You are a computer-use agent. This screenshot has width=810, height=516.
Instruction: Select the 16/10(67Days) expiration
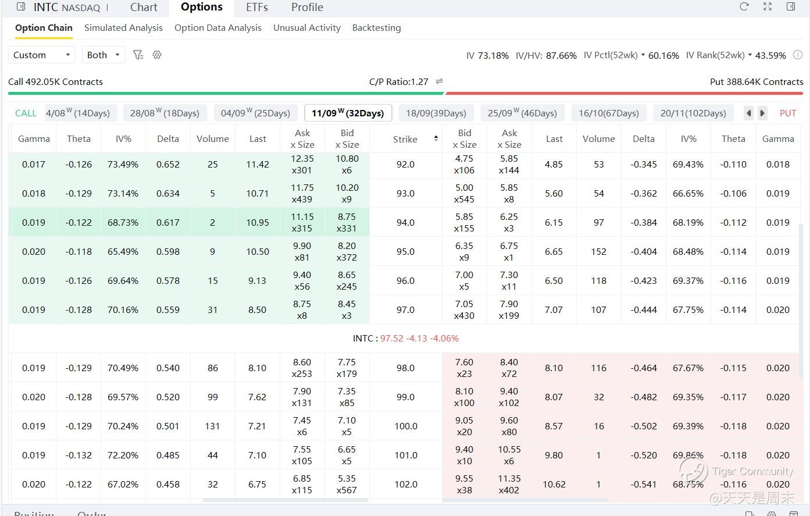[609, 113]
